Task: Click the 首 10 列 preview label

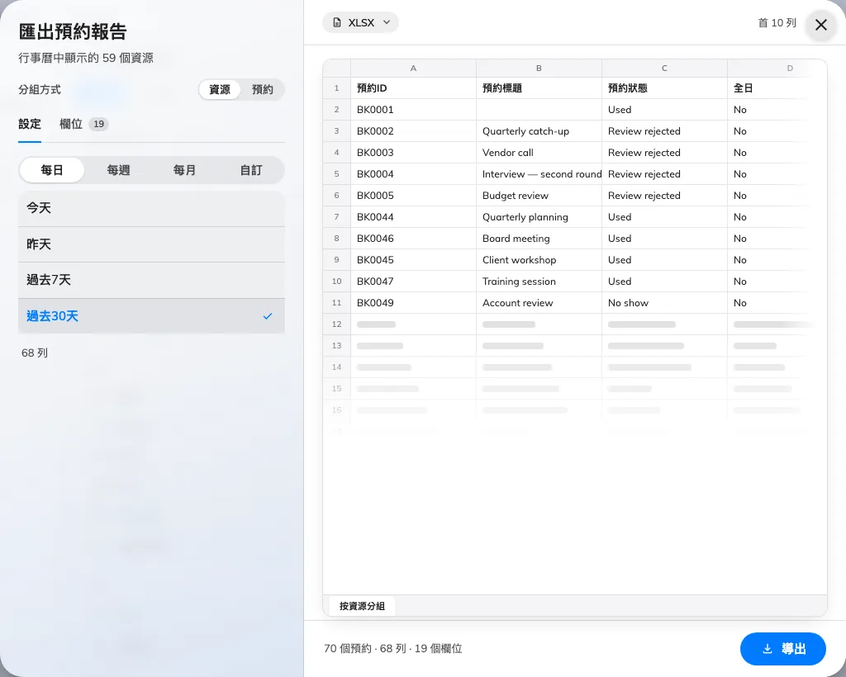Action: pyautogui.click(x=777, y=22)
